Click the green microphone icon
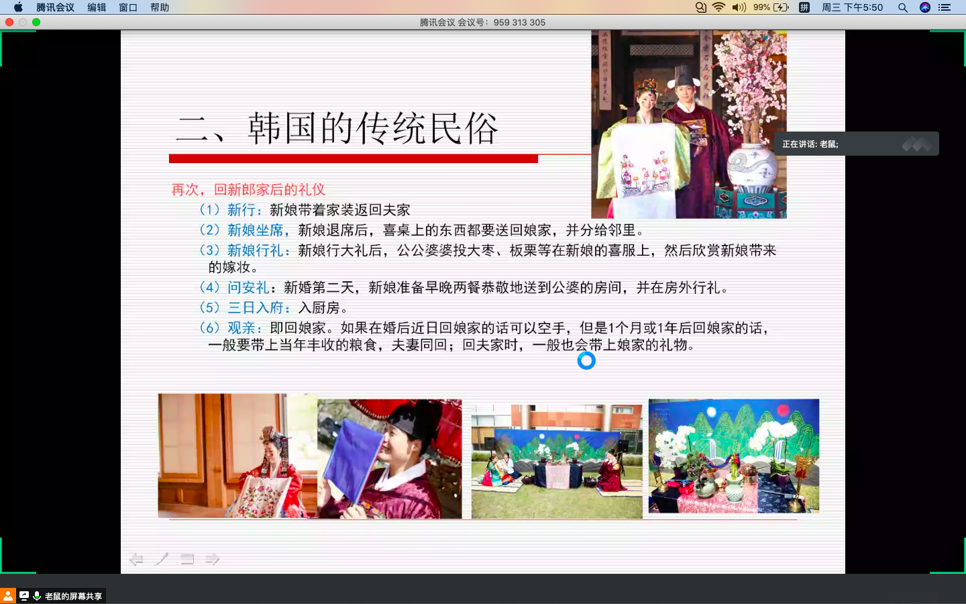The image size is (966, 604). pyautogui.click(x=37, y=596)
